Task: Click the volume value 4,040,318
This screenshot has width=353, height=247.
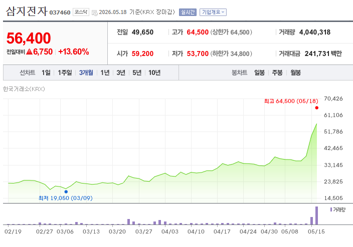Action: coord(315,32)
